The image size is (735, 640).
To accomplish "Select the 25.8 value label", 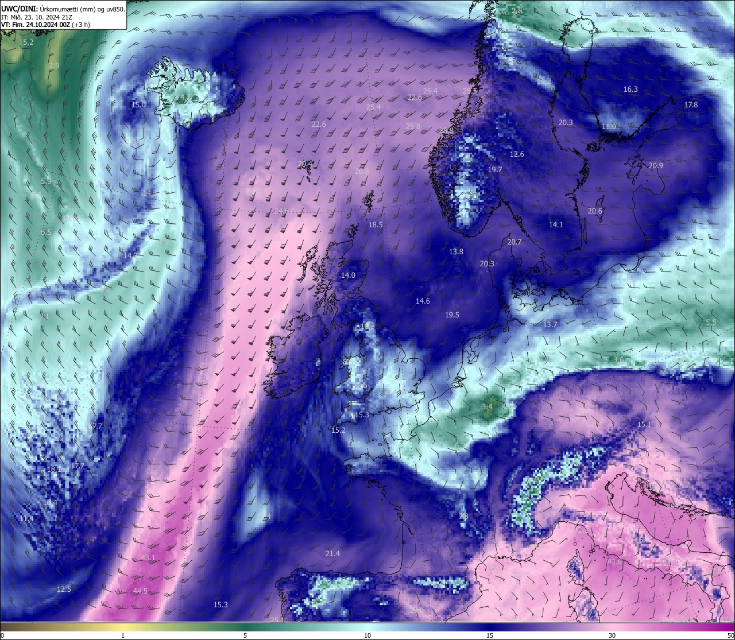I will click(413, 127).
